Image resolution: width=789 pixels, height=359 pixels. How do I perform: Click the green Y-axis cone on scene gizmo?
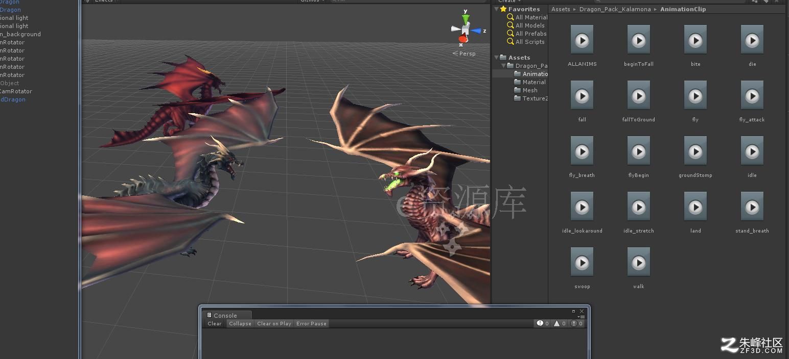tap(466, 19)
